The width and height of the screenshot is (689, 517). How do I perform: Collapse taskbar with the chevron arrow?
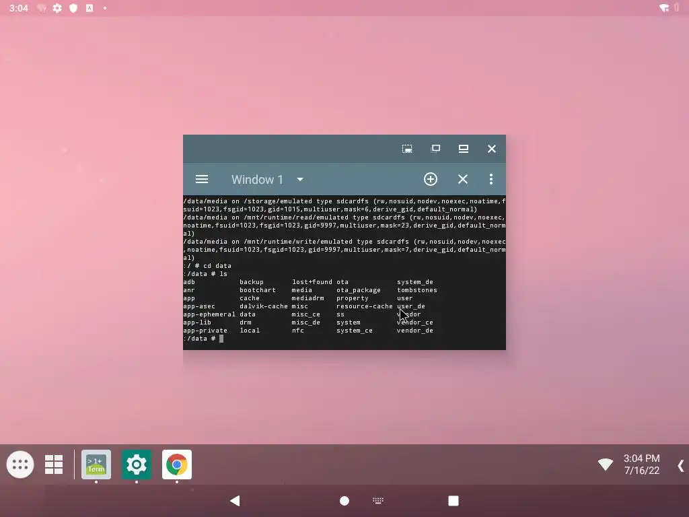[681, 466]
